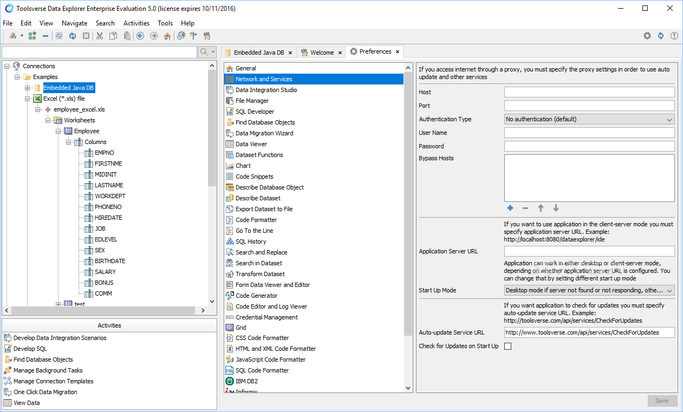The height and width of the screenshot is (412, 683).
Task: Select the WORKDEPT column in tree
Action: tap(110, 196)
